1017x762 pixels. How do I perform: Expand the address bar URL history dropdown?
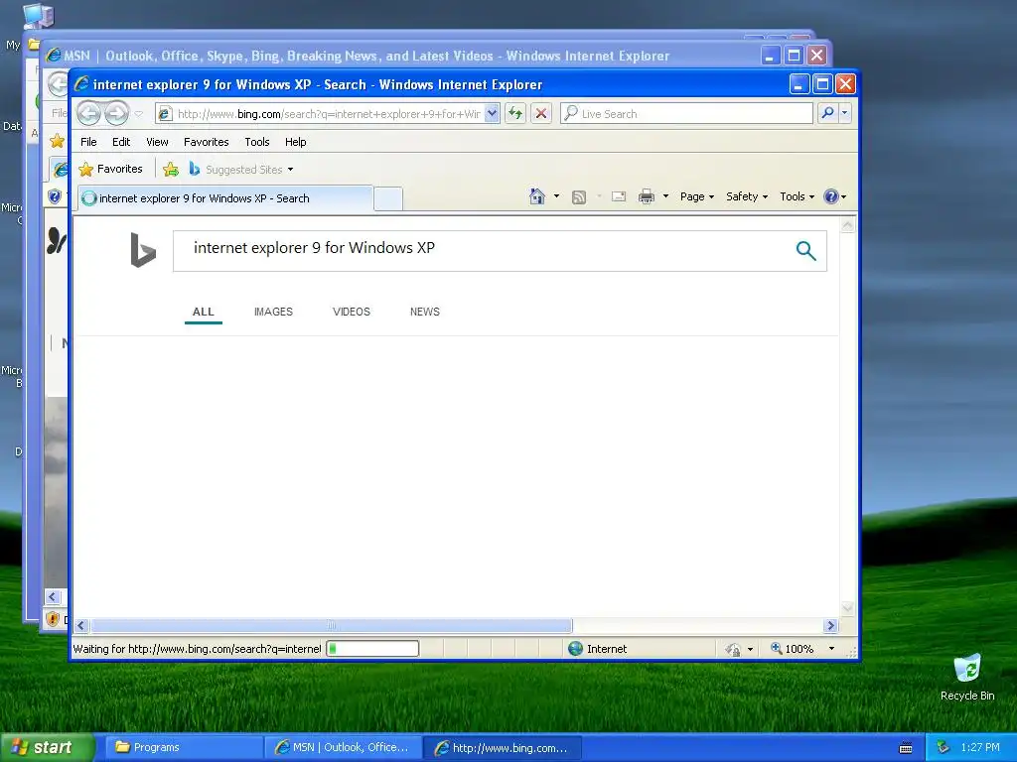coord(493,114)
